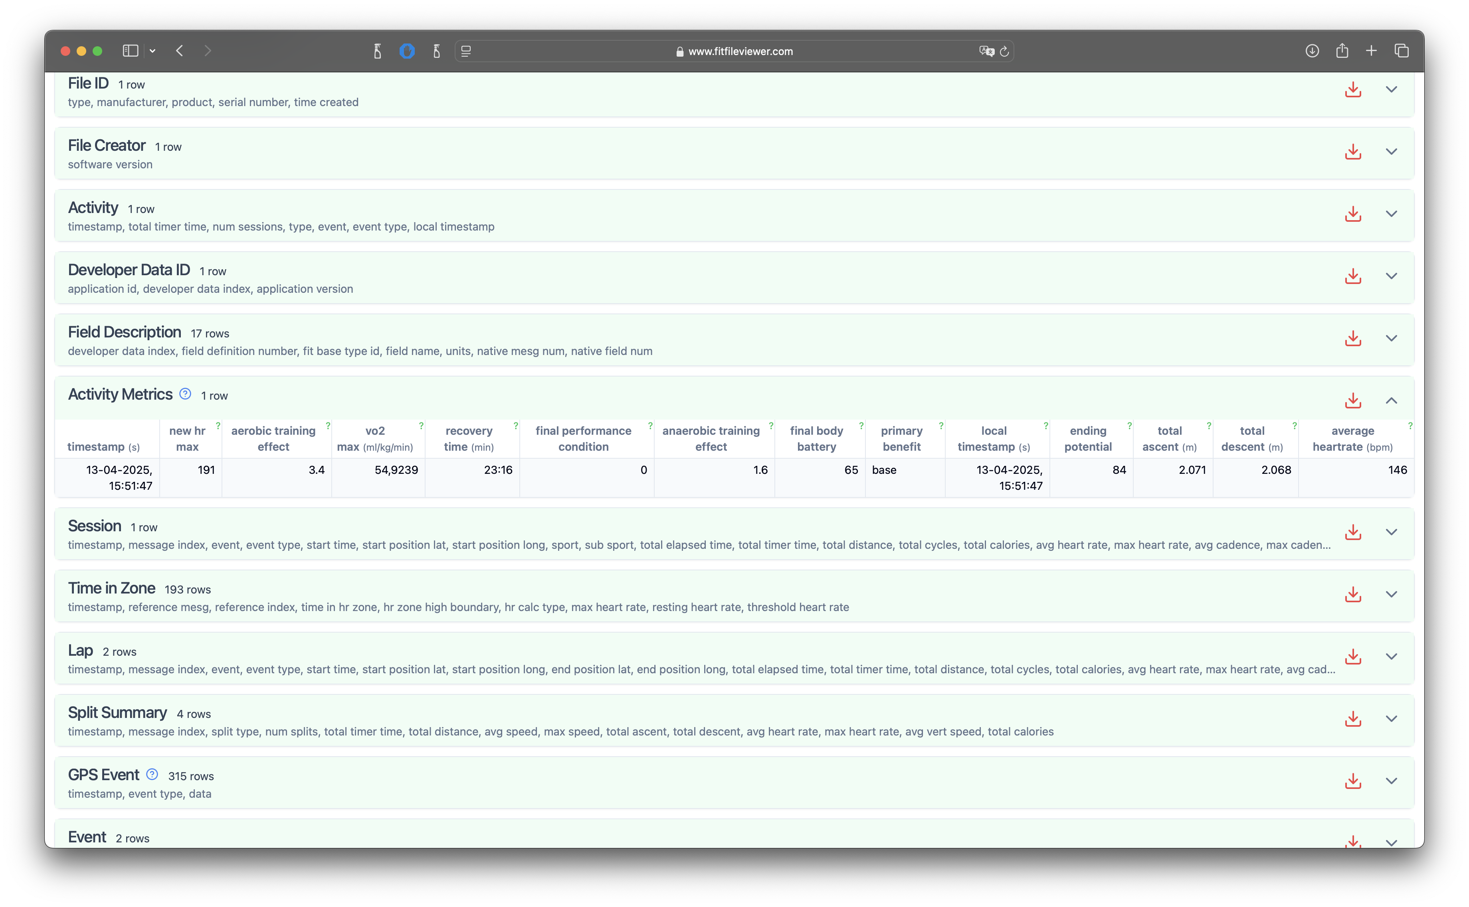This screenshot has height=907, width=1469.
Task: Download the File ID section data
Action: (1352, 90)
